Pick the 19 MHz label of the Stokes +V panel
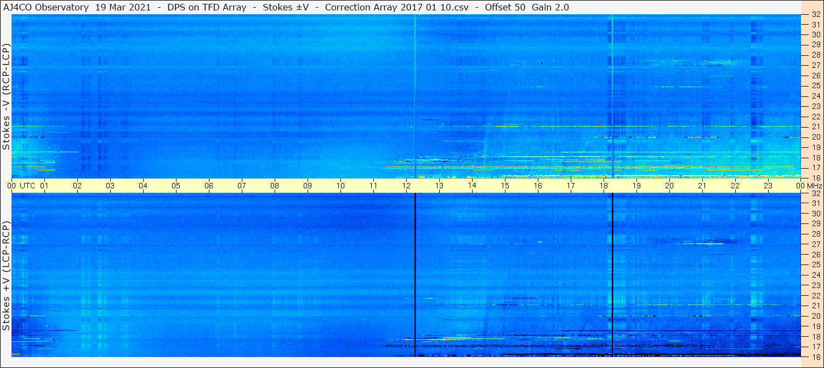This screenshot has width=824, height=368. click(815, 326)
